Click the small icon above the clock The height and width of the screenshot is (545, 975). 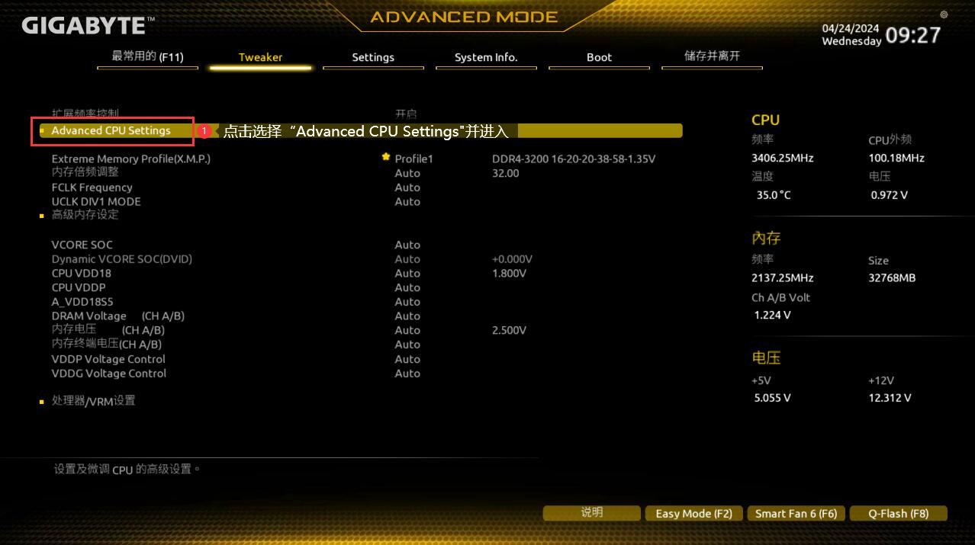[944, 14]
